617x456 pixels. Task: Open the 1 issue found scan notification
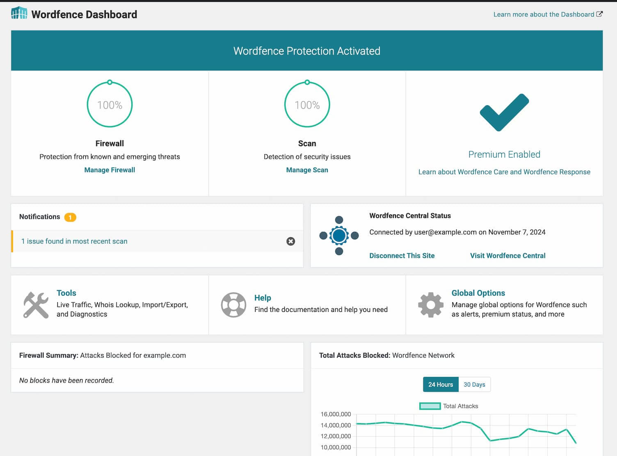point(74,241)
